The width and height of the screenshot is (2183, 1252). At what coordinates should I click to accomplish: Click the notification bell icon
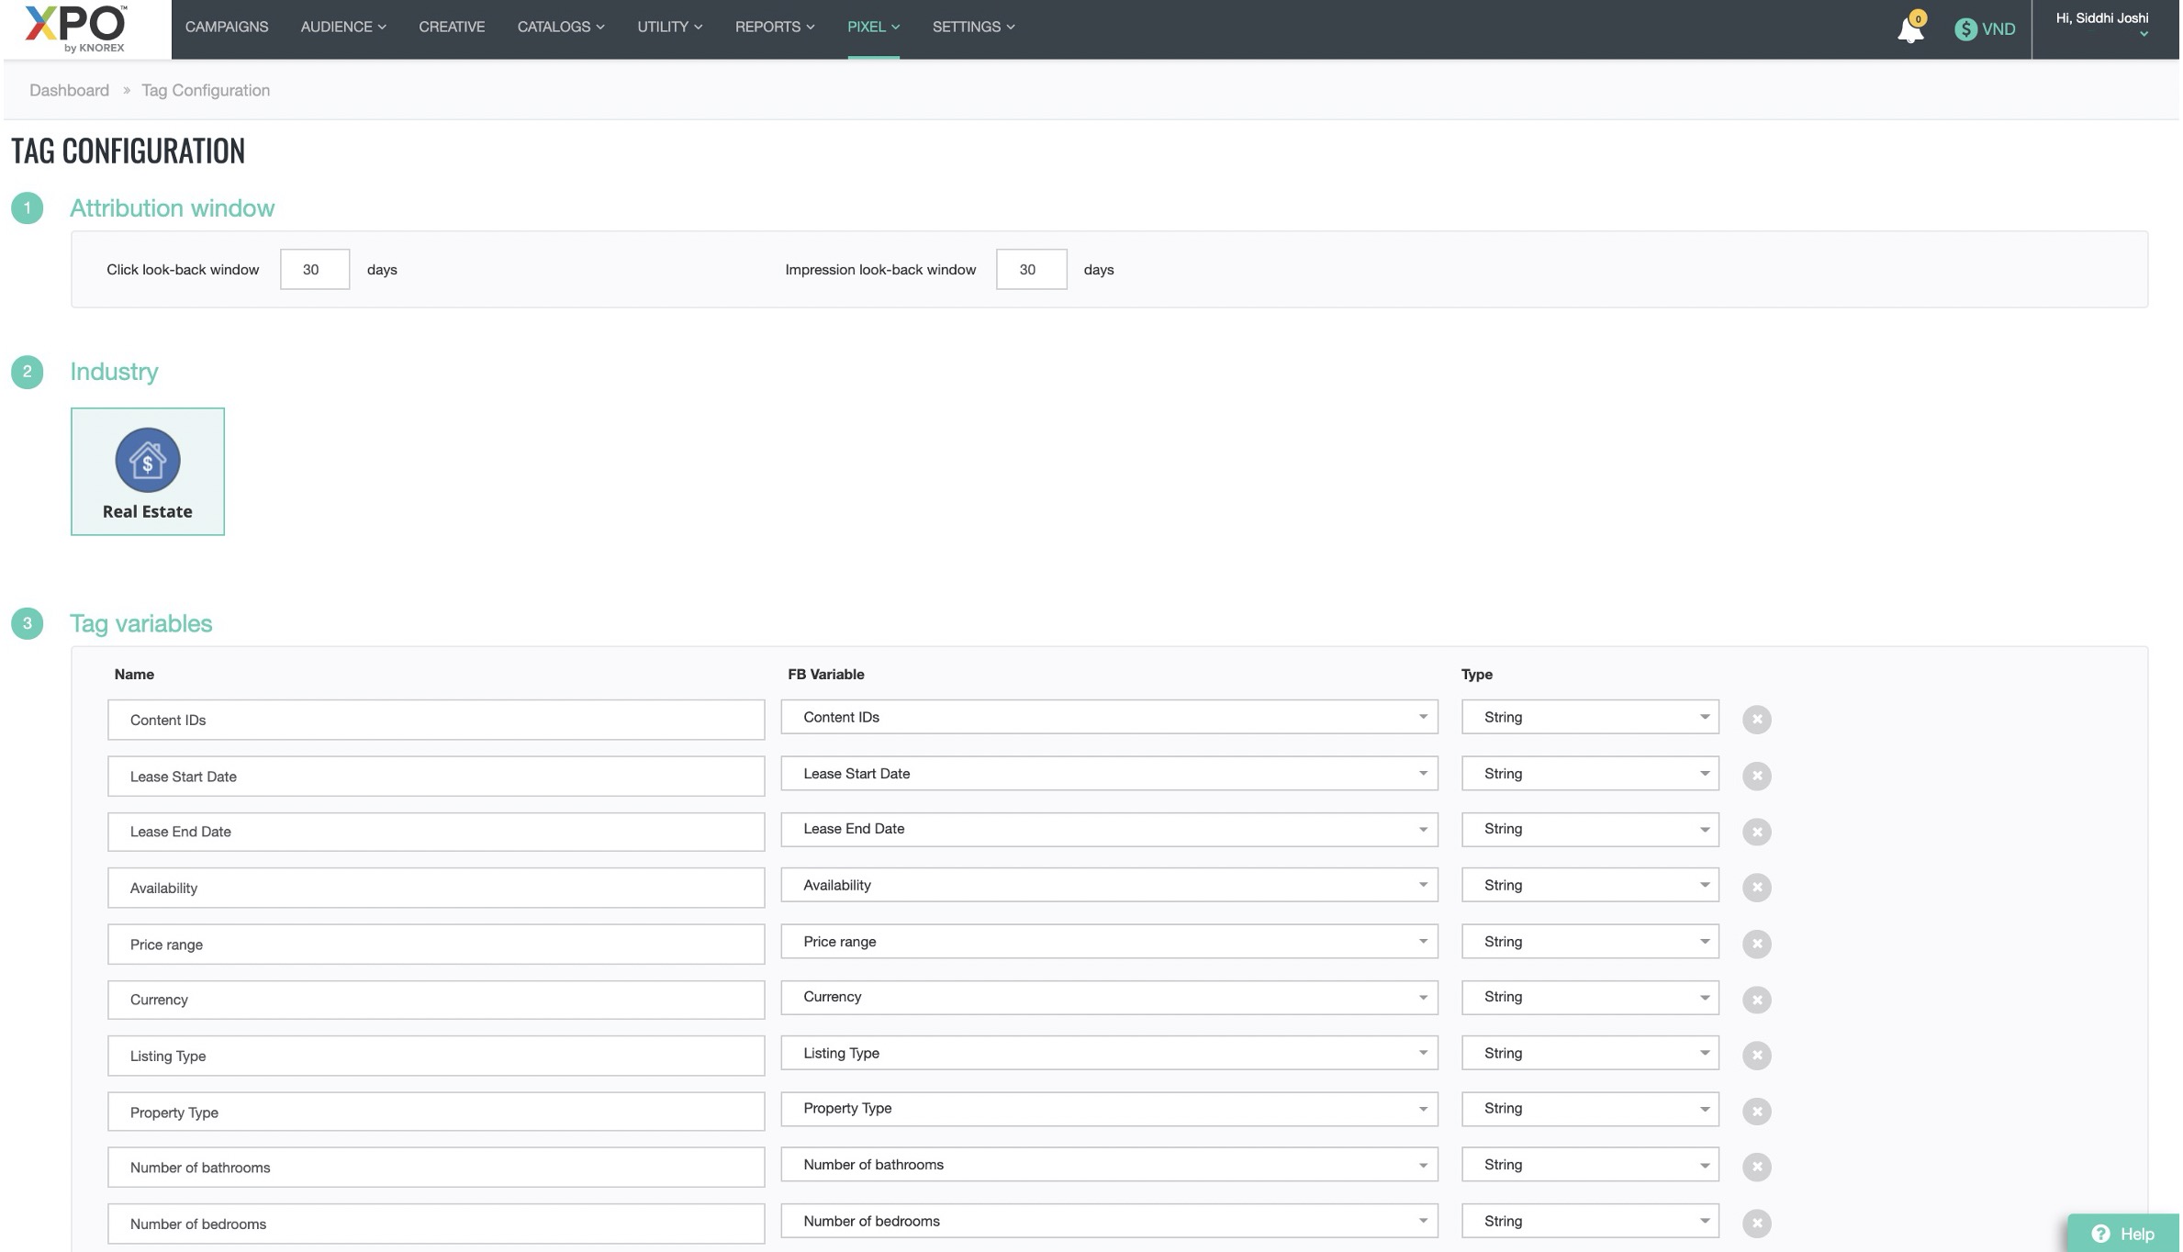coord(1909,30)
